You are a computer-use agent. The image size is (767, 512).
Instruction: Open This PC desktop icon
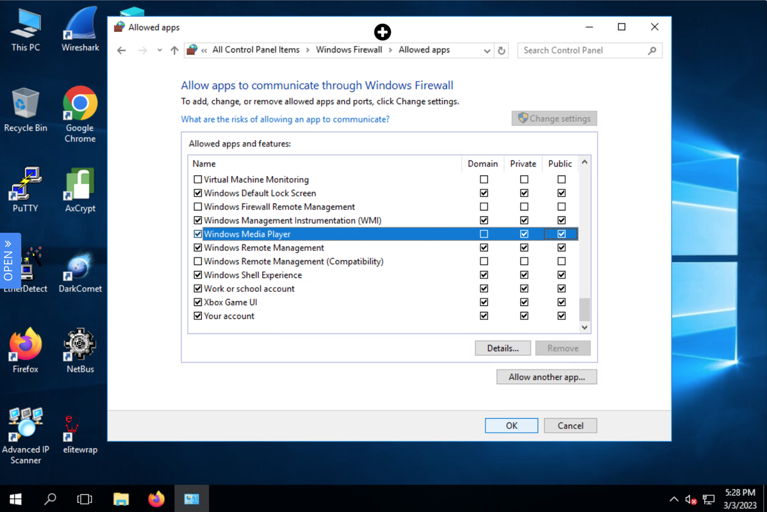click(26, 30)
